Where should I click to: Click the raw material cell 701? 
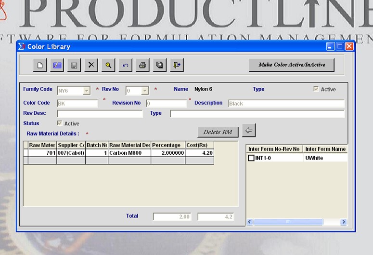42,153
